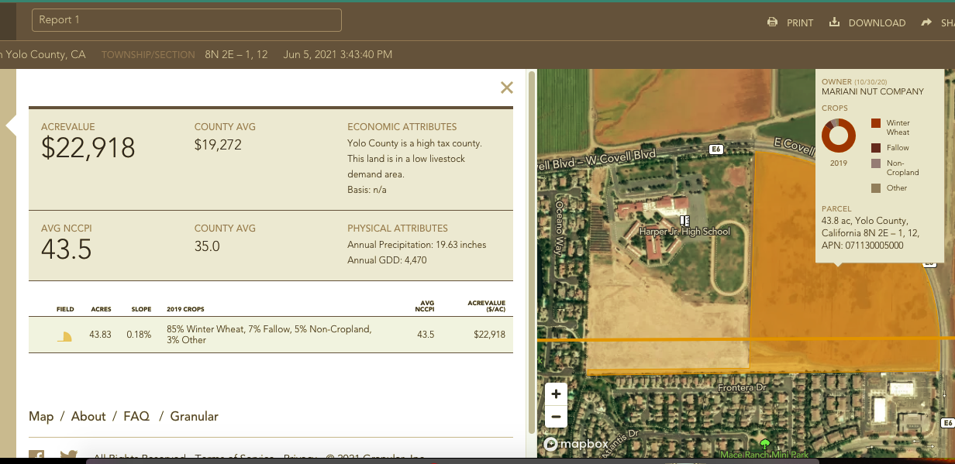Image resolution: width=955 pixels, height=464 pixels.
Task: Zoom out on the map
Action: point(556,417)
